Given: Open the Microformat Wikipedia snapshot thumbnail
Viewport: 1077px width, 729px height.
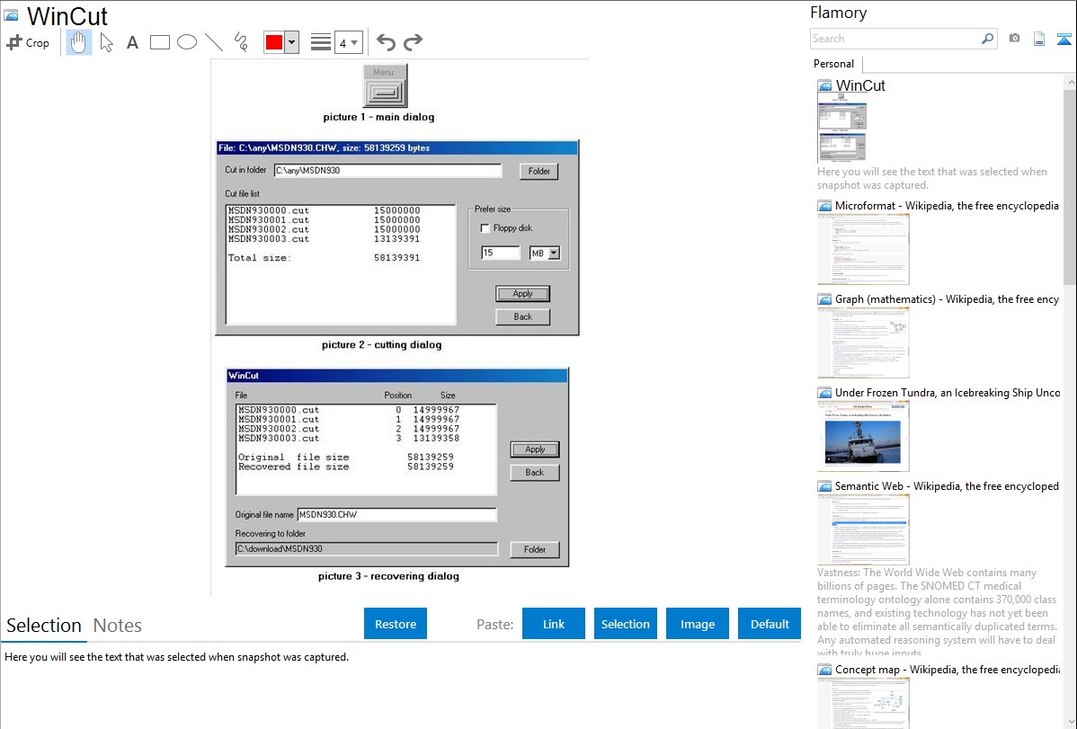Looking at the screenshot, I should coord(863,249).
